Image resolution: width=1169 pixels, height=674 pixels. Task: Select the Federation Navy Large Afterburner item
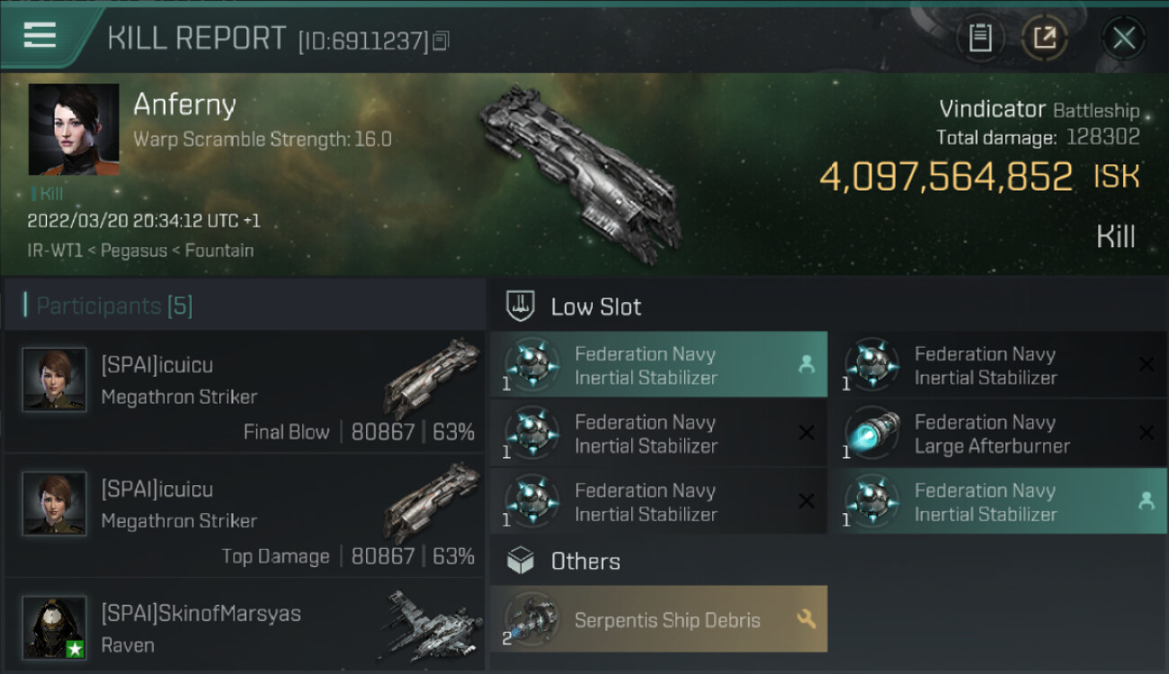tap(998, 434)
